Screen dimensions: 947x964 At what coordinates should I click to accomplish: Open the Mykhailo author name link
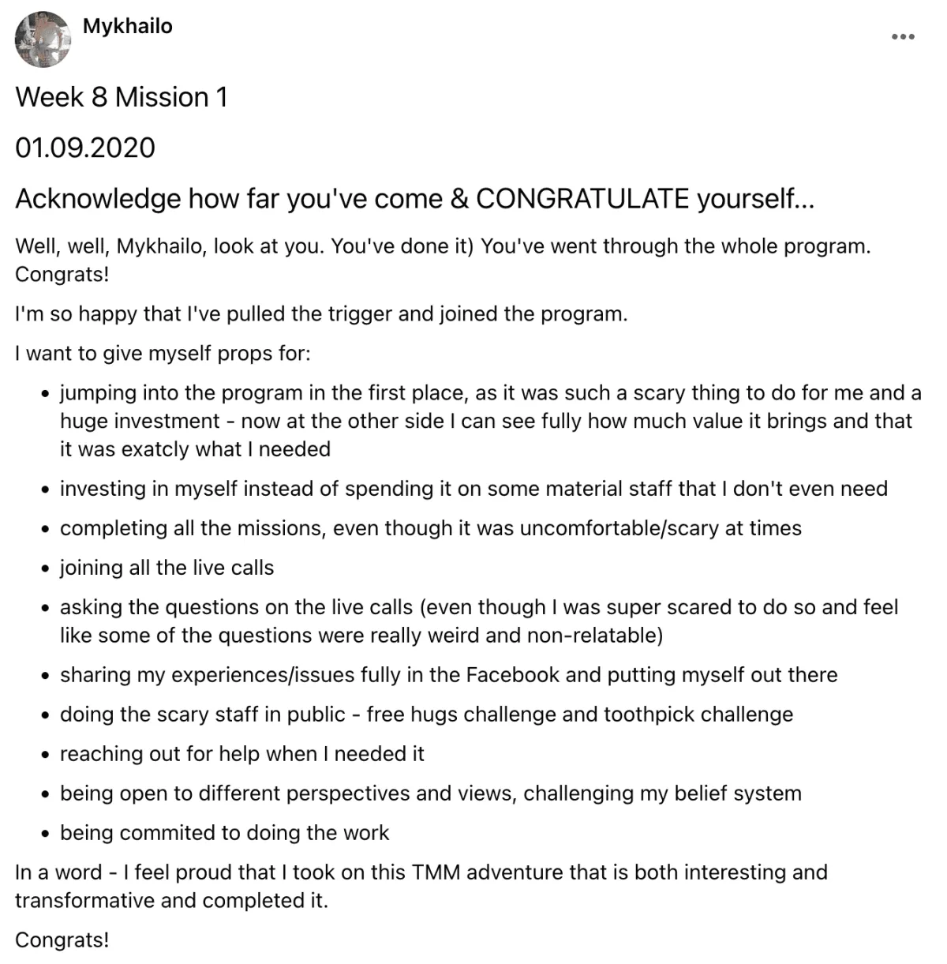pos(127,26)
